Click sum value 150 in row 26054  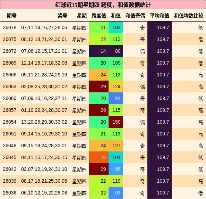116,122
